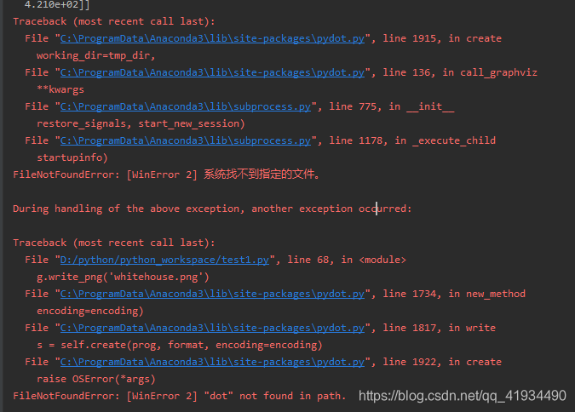The image size is (575, 412).
Task: Open subprocess.py link at line 775
Action: [x=186, y=106]
